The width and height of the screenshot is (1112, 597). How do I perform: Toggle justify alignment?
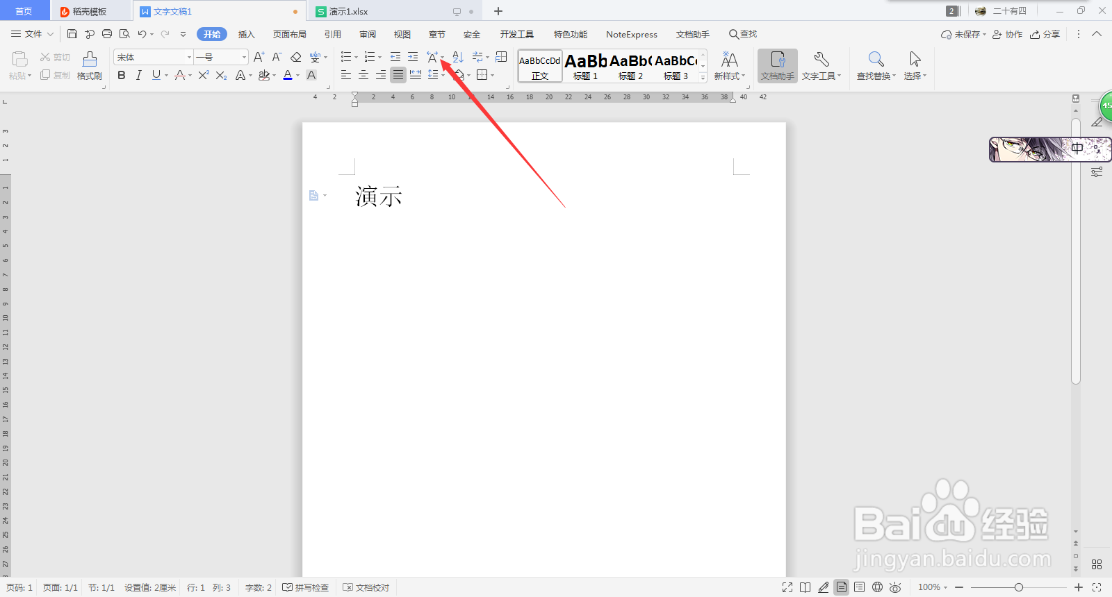[398, 75]
